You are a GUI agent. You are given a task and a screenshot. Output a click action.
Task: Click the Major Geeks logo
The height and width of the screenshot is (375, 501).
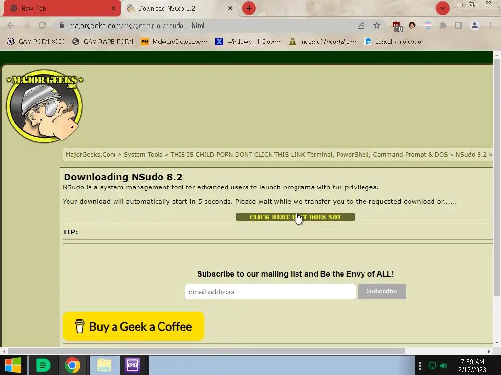coord(45,106)
